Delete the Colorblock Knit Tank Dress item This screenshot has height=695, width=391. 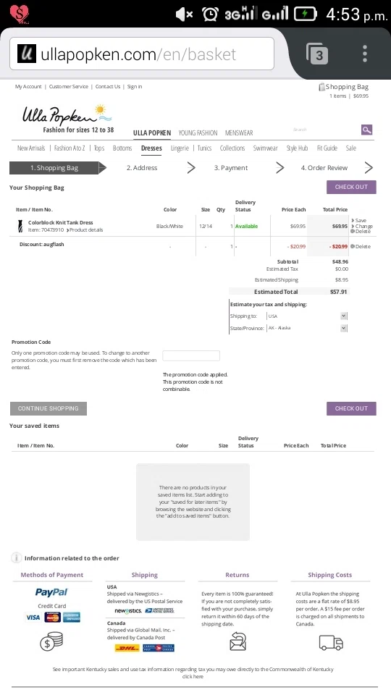pyautogui.click(x=361, y=232)
